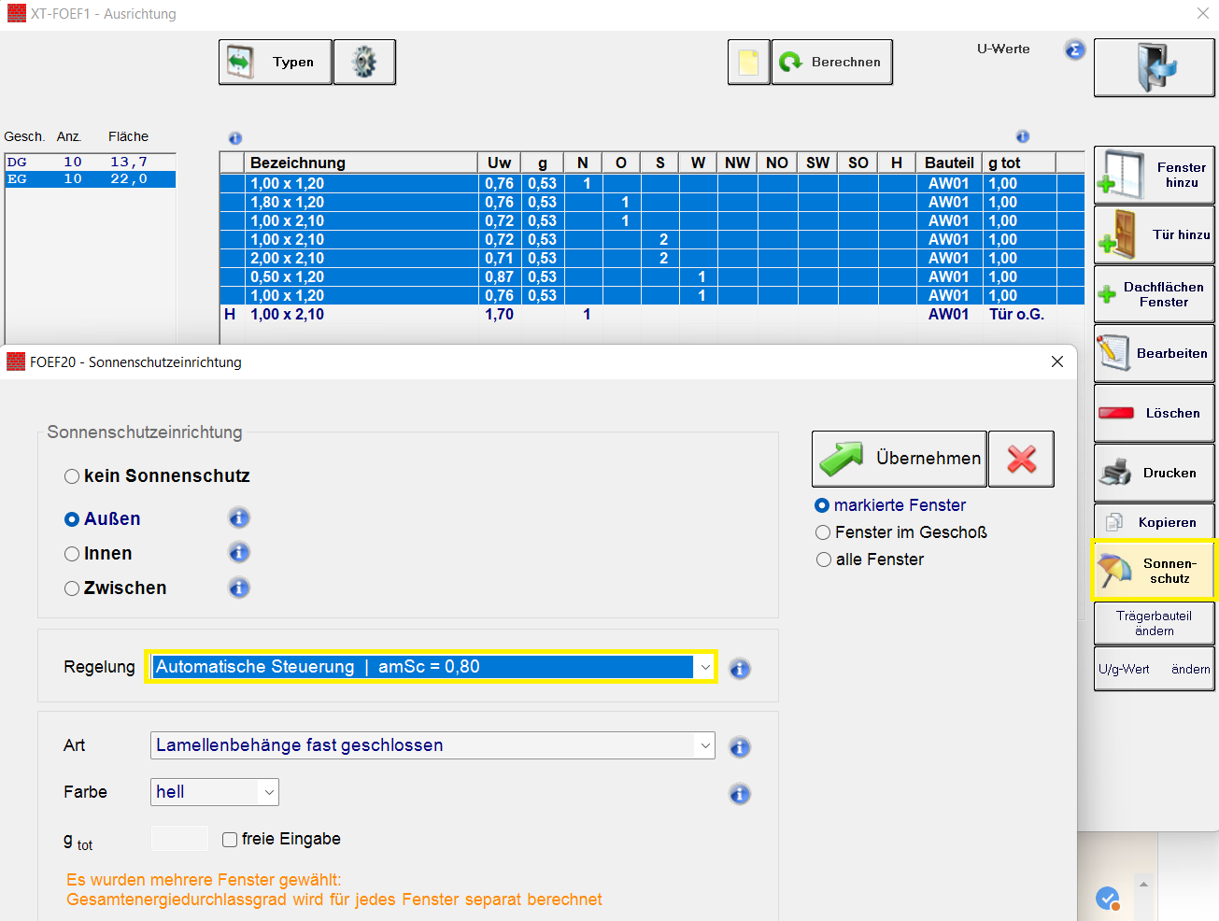Add a door with Tür hinzu

coord(1155,234)
